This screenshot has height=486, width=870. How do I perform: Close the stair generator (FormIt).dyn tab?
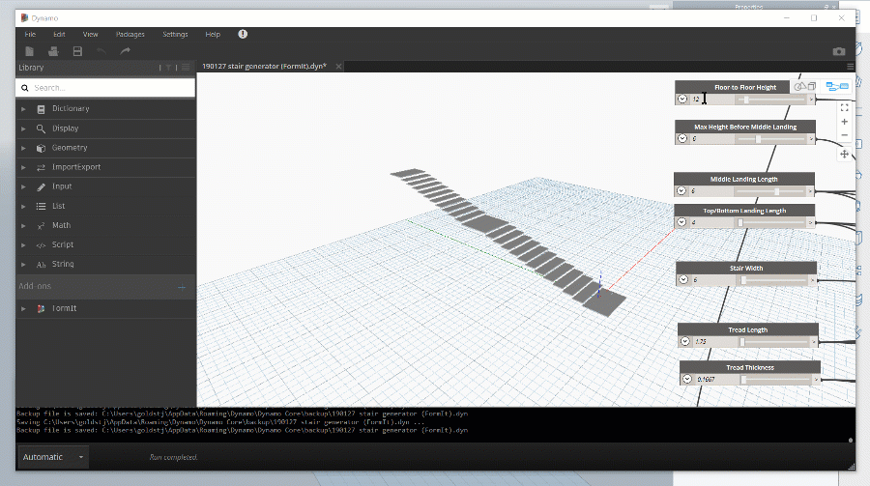[x=338, y=67]
